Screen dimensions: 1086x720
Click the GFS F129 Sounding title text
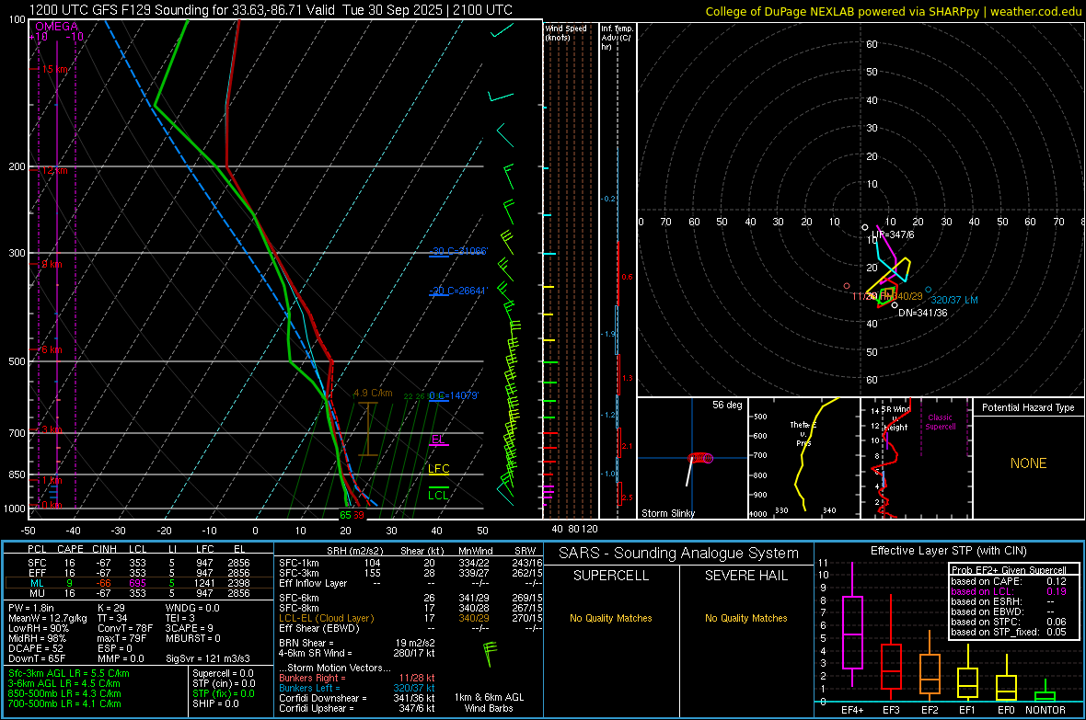pos(271,10)
